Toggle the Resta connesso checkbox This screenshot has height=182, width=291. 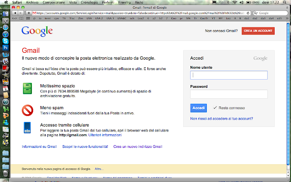point(215,108)
